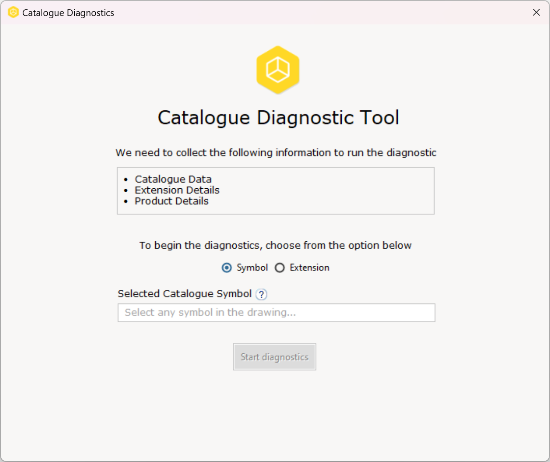The width and height of the screenshot is (550, 462).
Task: Click the yellow hexagon cube logo
Action: click(278, 70)
